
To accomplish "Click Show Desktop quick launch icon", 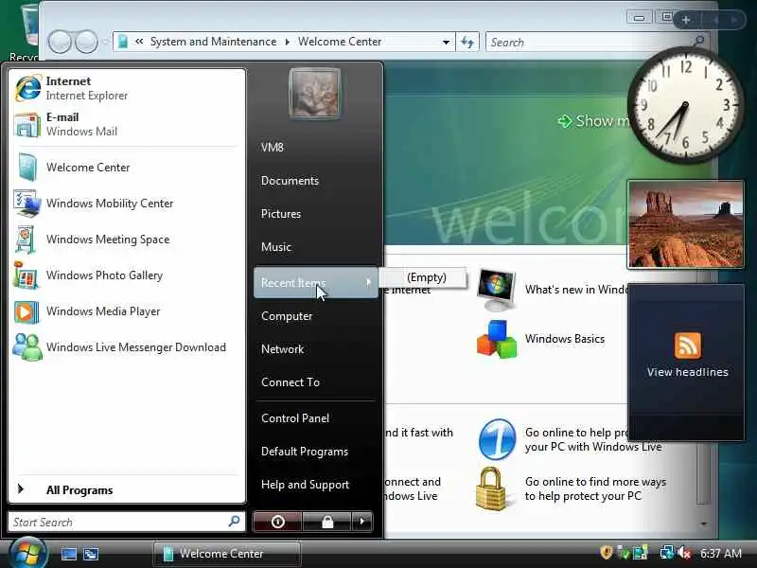I will point(68,554).
